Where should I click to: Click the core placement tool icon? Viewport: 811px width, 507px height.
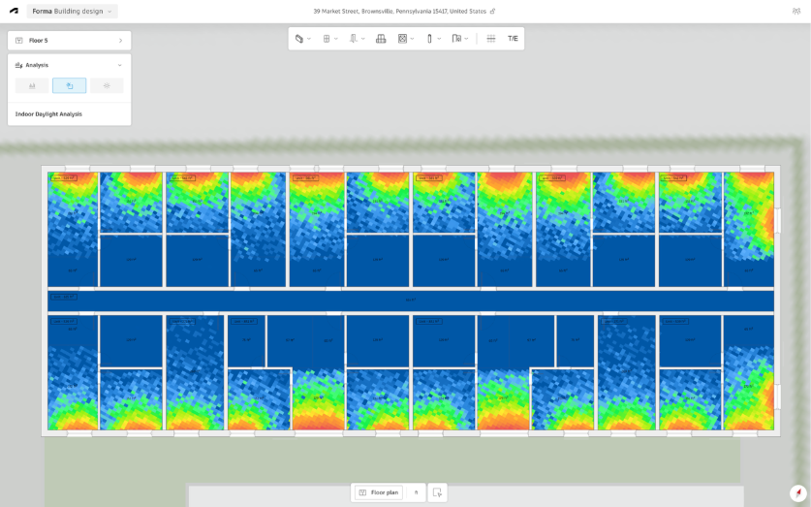tap(354, 39)
